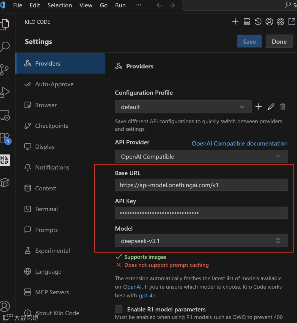Open the Selection menu
This screenshot has height=323, width=297.
click(60, 5)
